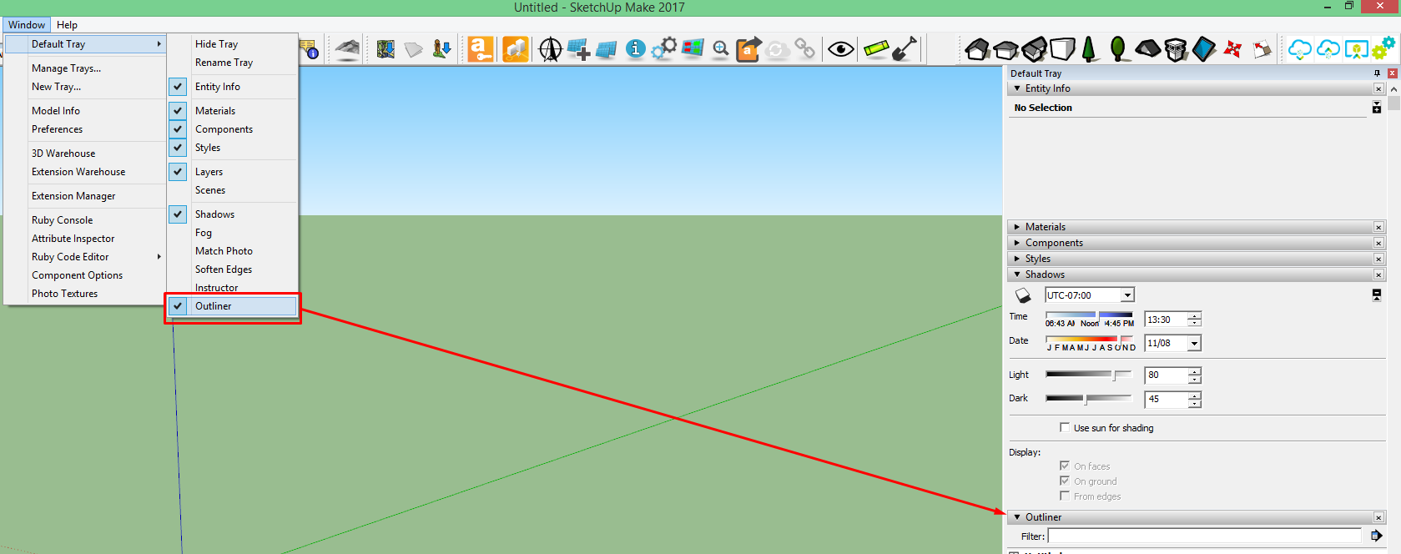Image resolution: width=1401 pixels, height=554 pixels.
Task: Toggle the On ground checkbox
Action: 1065,481
